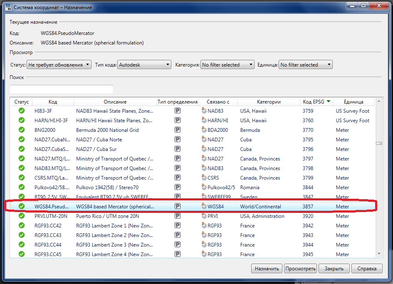Screen dimensions: 393x284
Task: Sort list by Описание column header
Action: point(115,102)
